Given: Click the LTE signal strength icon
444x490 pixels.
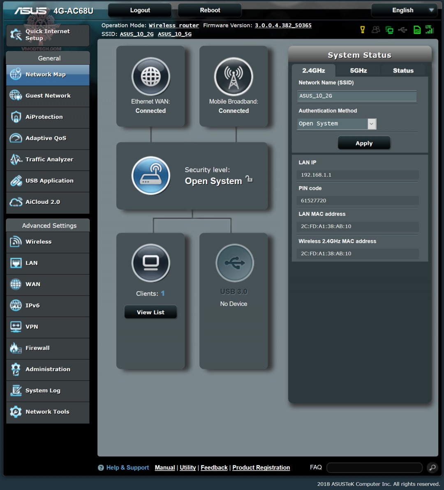Looking at the screenshot, I should [x=429, y=29].
